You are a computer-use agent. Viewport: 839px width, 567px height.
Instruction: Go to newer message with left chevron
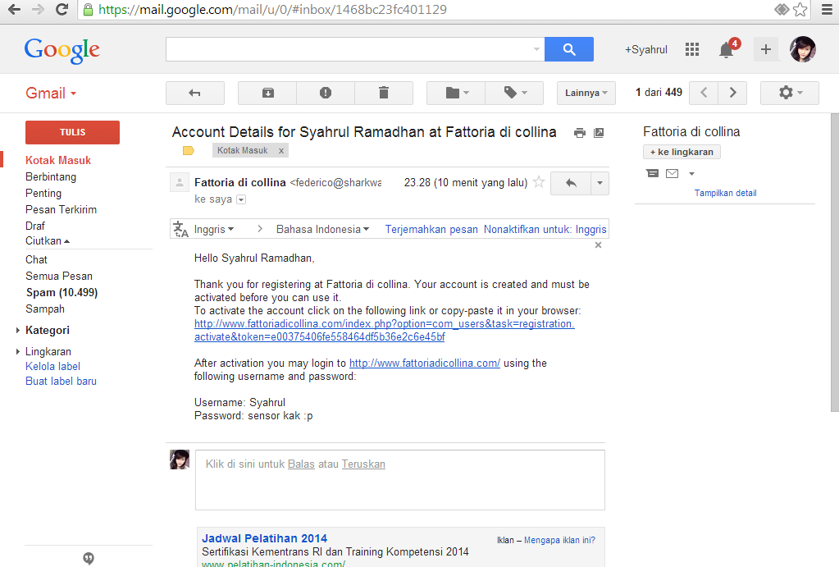point(704,94)
